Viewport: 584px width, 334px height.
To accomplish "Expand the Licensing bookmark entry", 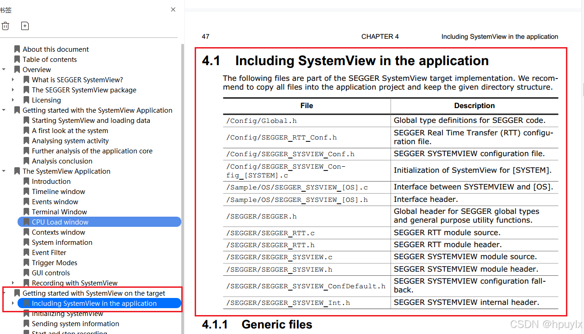I will tap(12, 100).
